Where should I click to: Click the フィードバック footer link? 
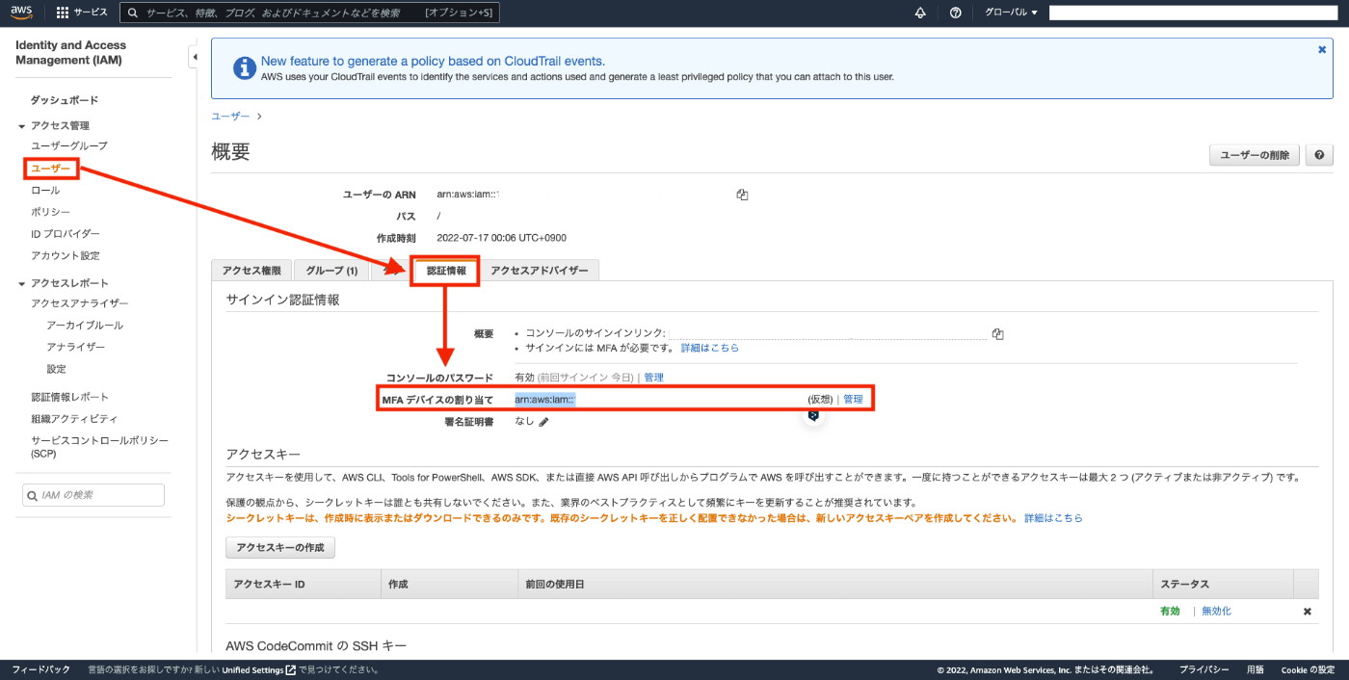pos(40,669)
